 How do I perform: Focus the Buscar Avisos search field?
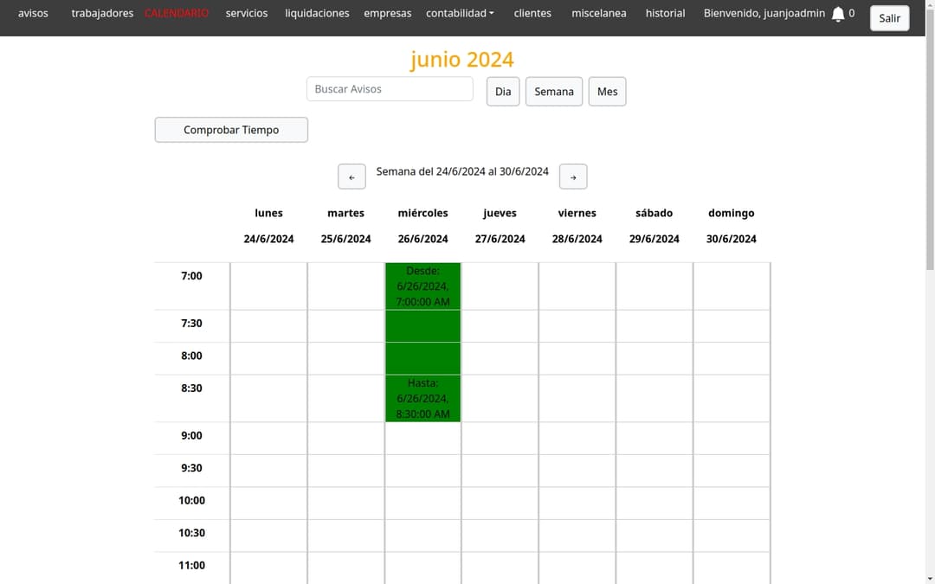pos(390,89)
